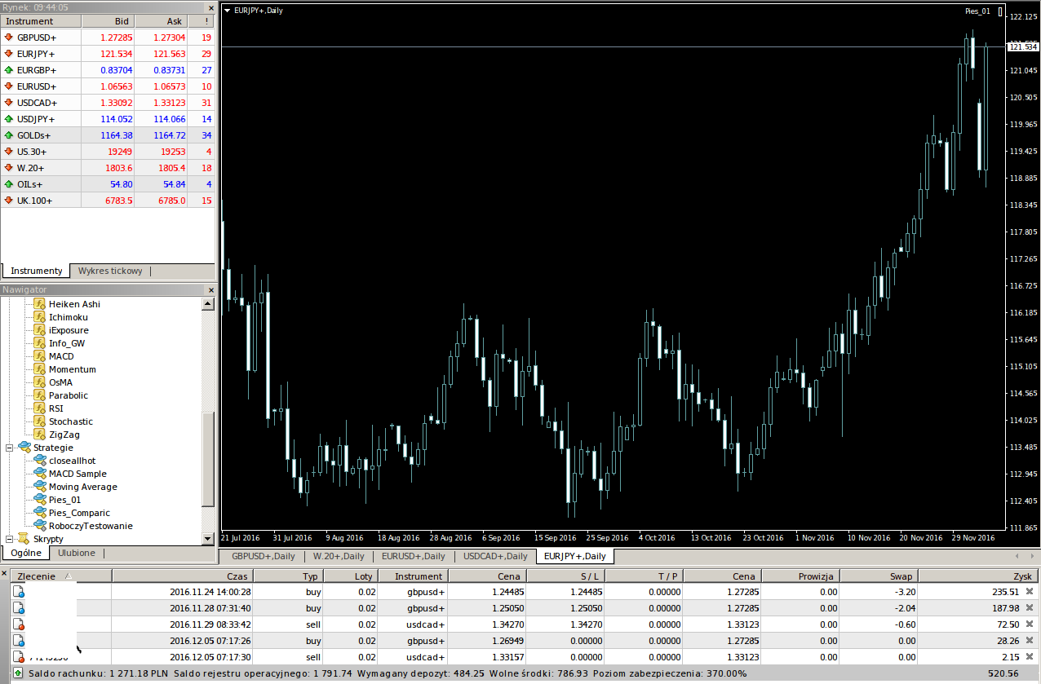
Task: Click the Pies_01 expert advisor icon in Navigator
Action: [39, 500]
